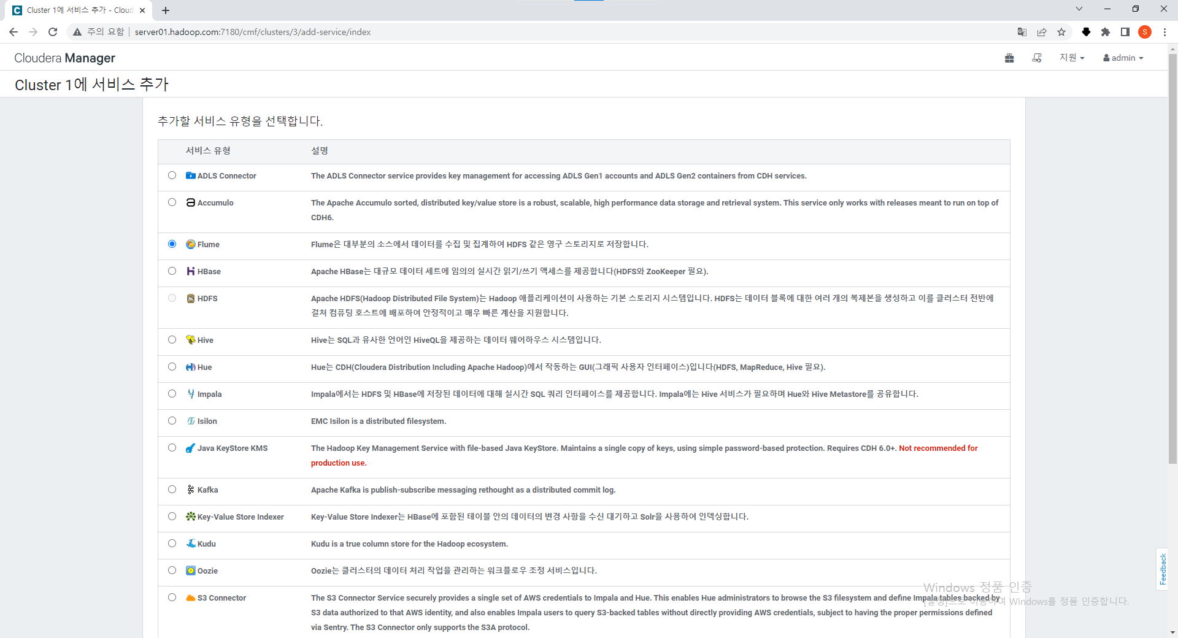Click the Accumulo service icon

[191, 202]
